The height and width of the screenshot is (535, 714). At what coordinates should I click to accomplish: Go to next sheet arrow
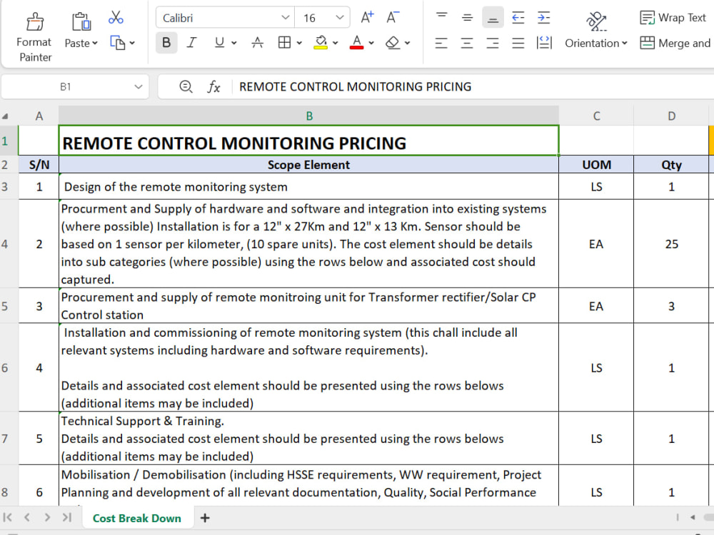[47, 517]
